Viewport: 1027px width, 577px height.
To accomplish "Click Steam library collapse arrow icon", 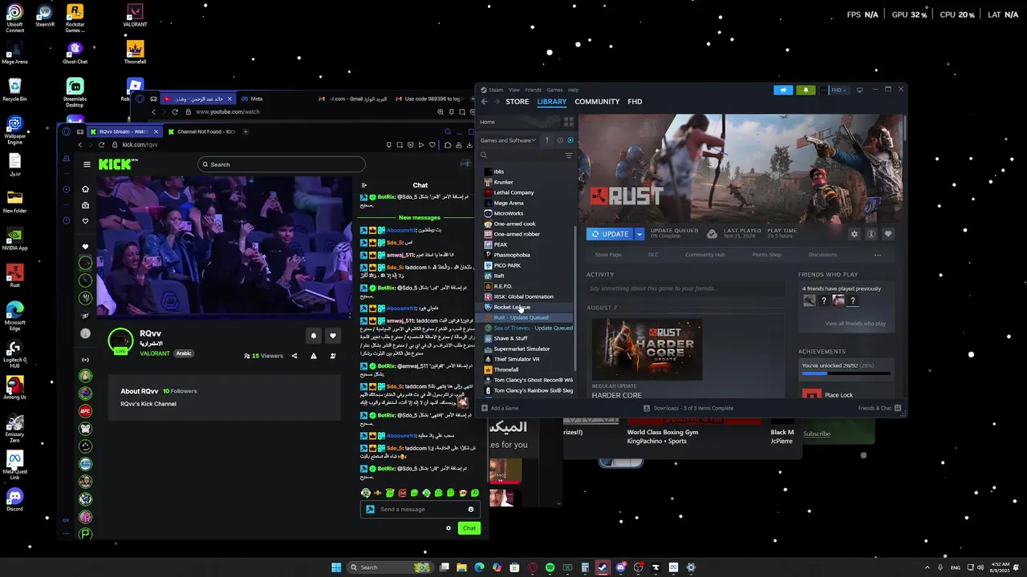I will [547, 140].
